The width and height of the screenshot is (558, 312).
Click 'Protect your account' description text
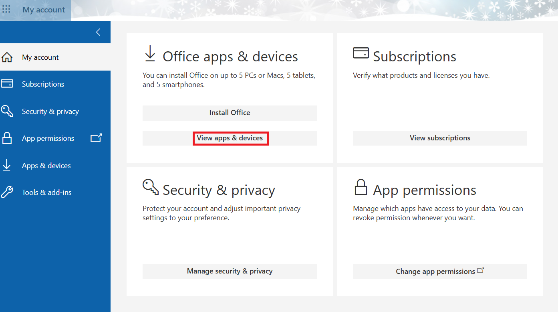[x=222, y=213]
